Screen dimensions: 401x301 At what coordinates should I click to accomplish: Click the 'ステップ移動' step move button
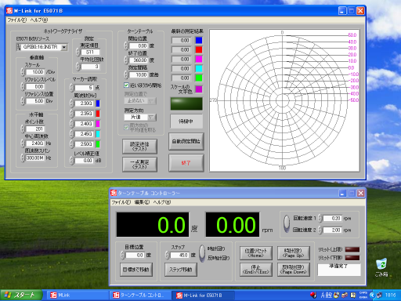tap(181, 270)
